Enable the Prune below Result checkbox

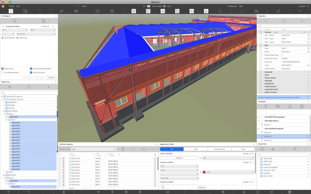(2, 72)
